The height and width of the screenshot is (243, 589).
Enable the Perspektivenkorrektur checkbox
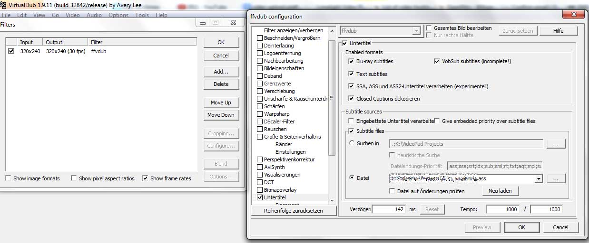pos(260,159)
